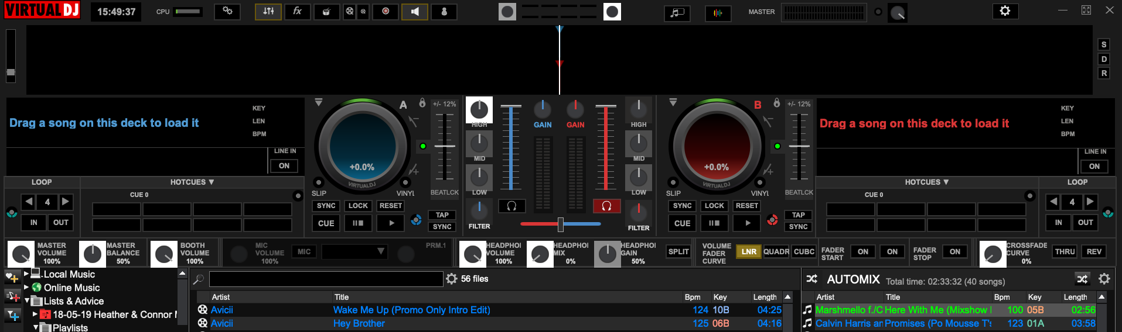Click the Master Volume knob
Viewport: 1122px width, 332px height.
pyautogui.click(x=21, y=254)
